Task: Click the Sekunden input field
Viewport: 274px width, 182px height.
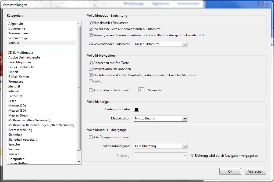Action: pyautogui.click(x=141, y=90)
